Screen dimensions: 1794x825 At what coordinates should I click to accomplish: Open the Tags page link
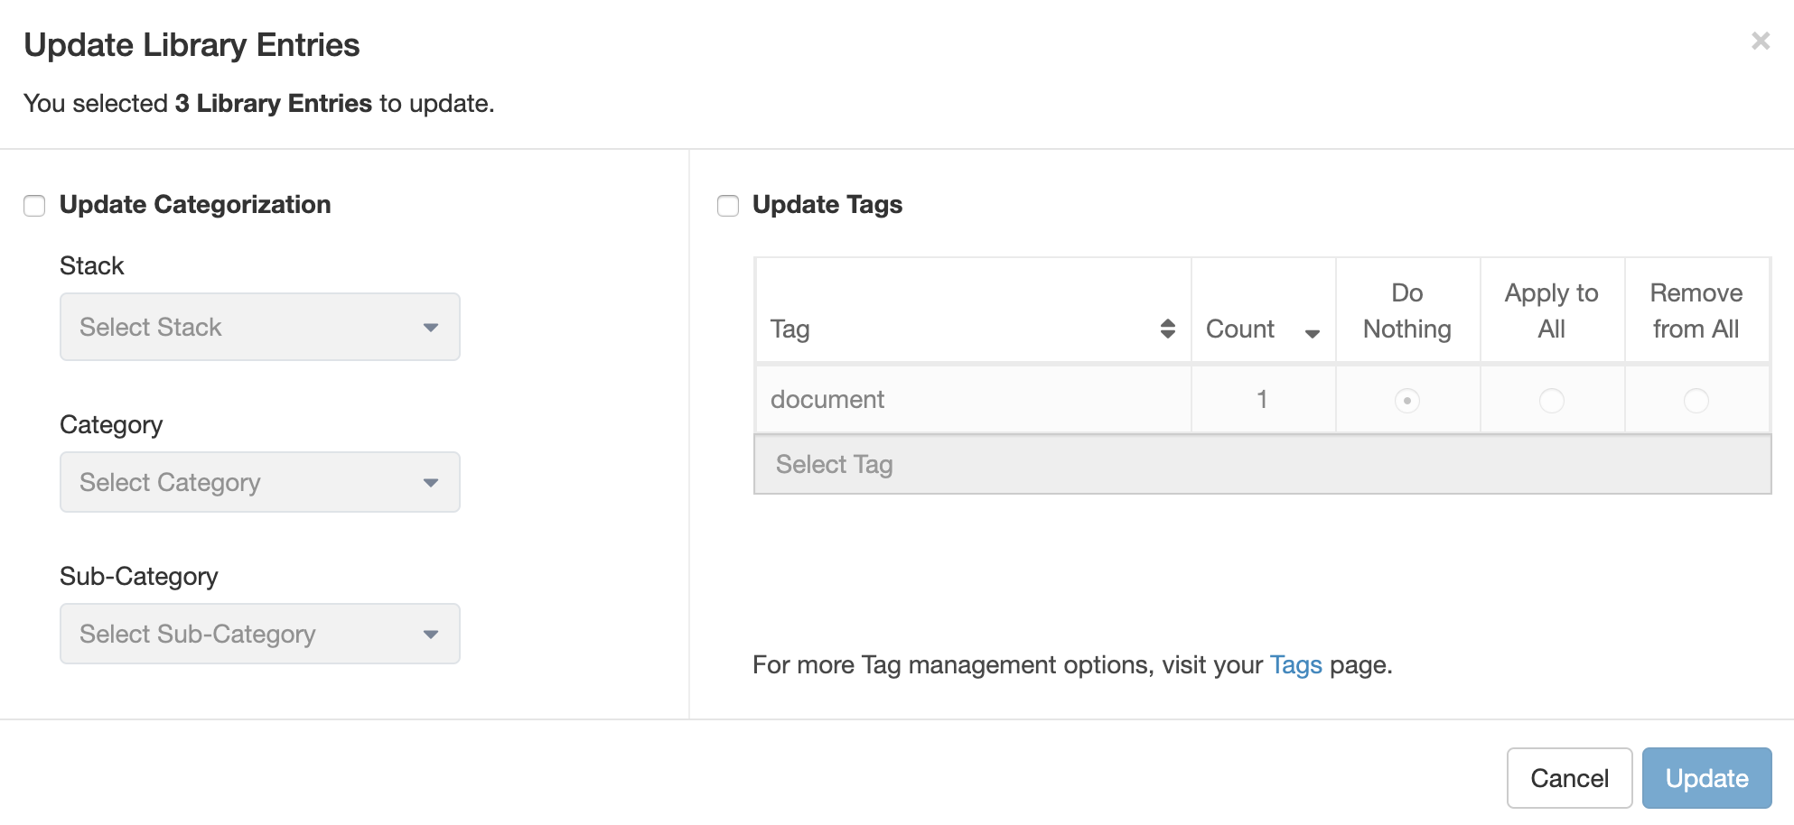pyautogui.click(x=1296, y=665)
